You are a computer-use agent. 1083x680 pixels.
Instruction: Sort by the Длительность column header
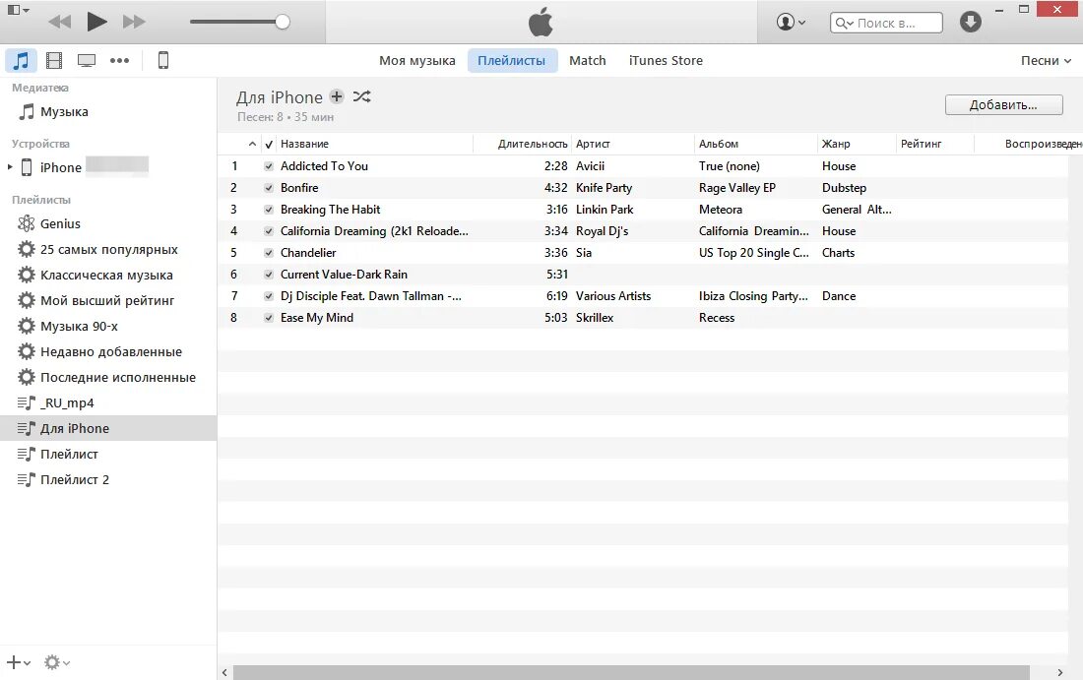tap(522, 144)
